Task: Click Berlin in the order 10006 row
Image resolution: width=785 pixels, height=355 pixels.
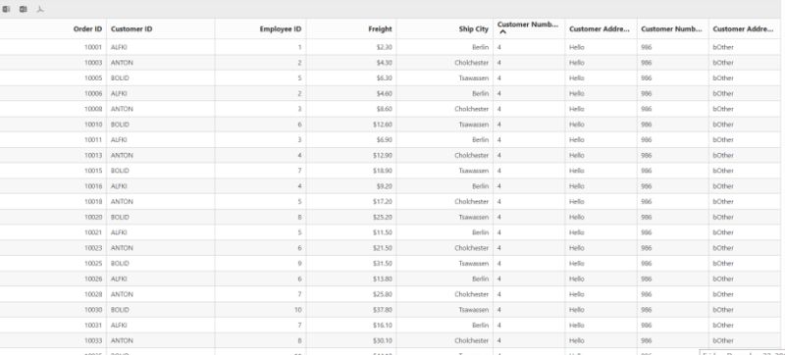Action: click(480, 93)
